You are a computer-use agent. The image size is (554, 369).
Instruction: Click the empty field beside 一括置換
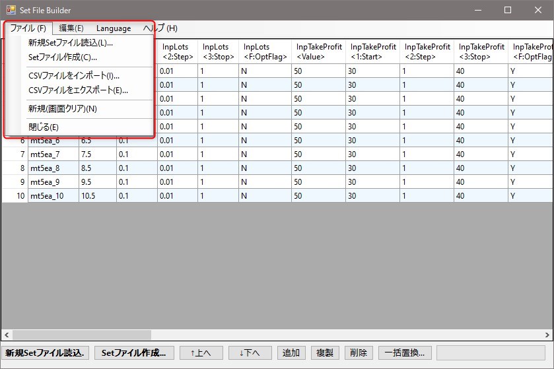[x=491, y=352]
